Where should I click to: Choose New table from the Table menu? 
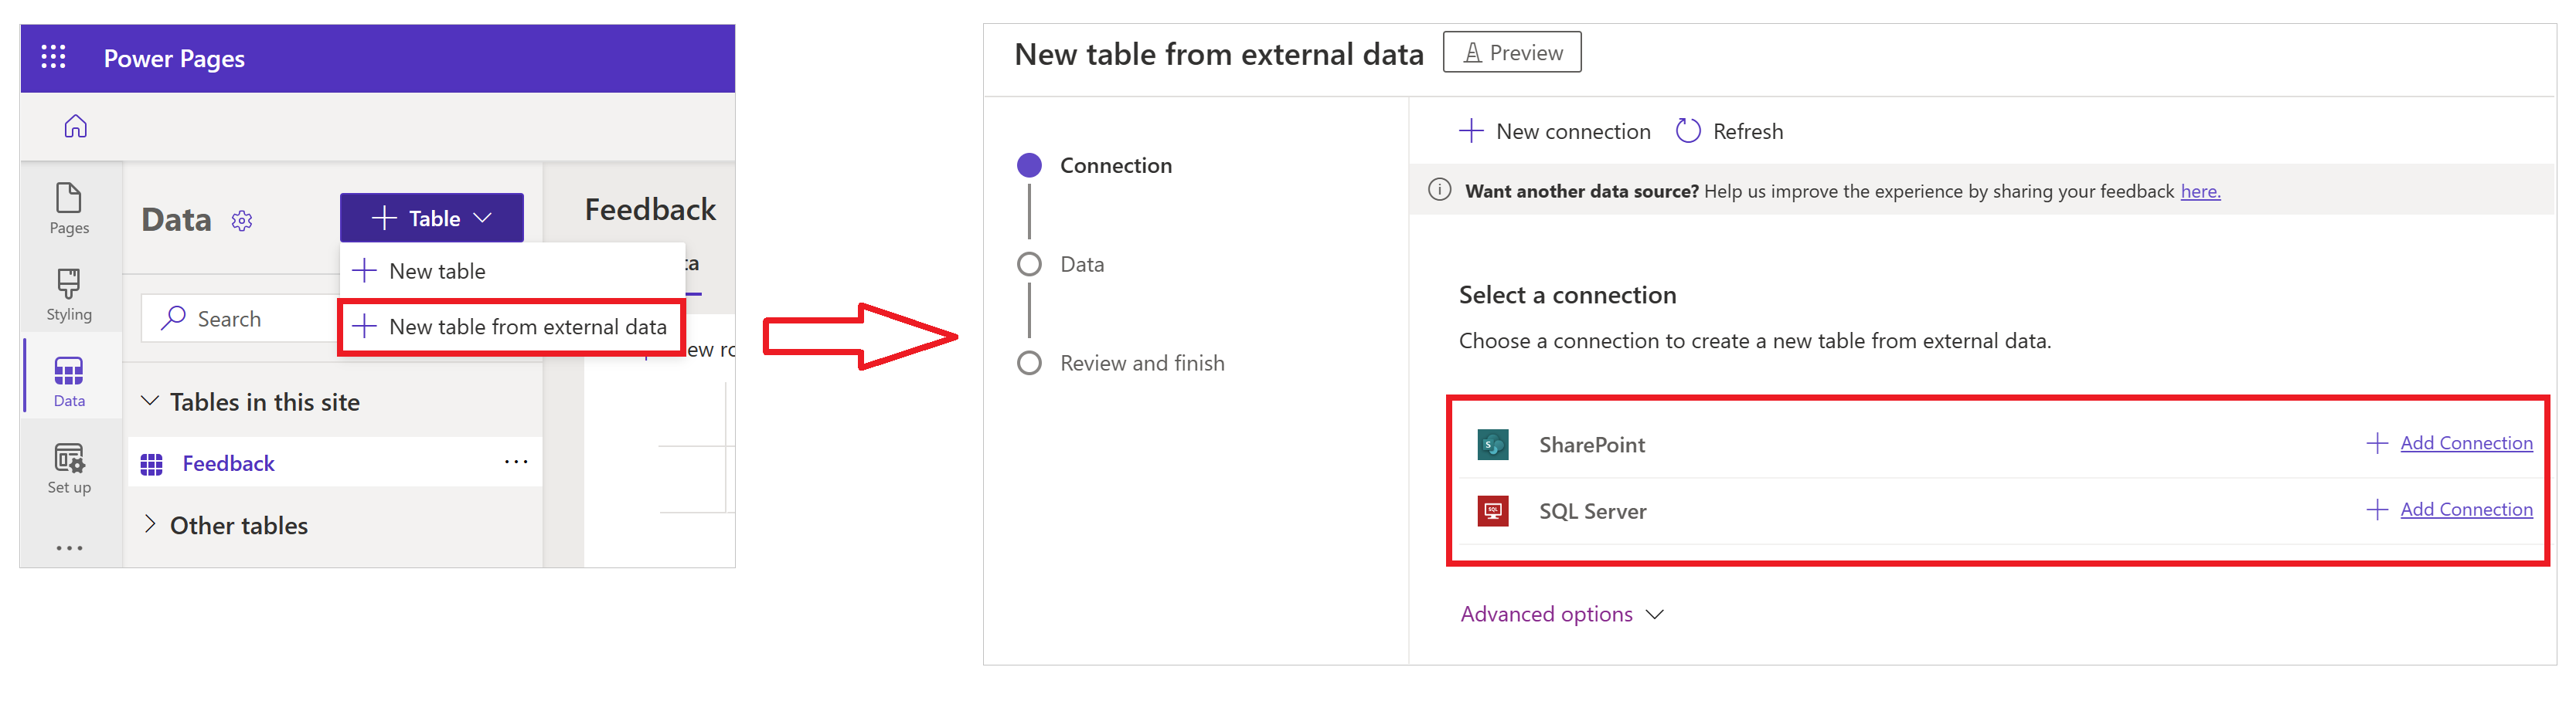(437, 269)
